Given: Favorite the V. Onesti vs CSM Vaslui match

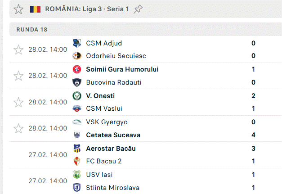Looking at the screenshot, I should pyautogui.click(x=18, y=102).
